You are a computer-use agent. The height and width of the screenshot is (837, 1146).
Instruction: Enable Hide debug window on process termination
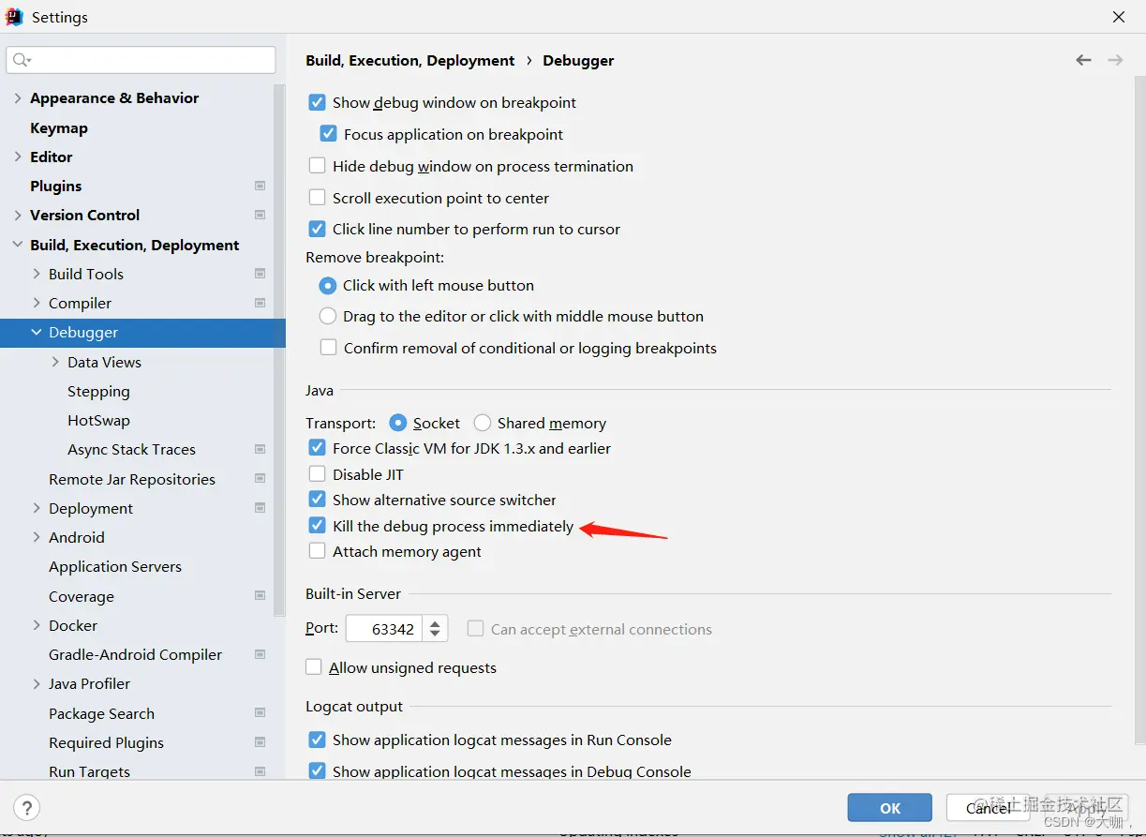[x=317, y=166]
